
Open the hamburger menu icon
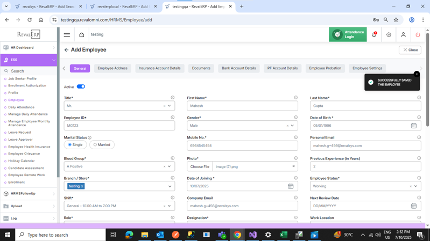coord(67,35)
